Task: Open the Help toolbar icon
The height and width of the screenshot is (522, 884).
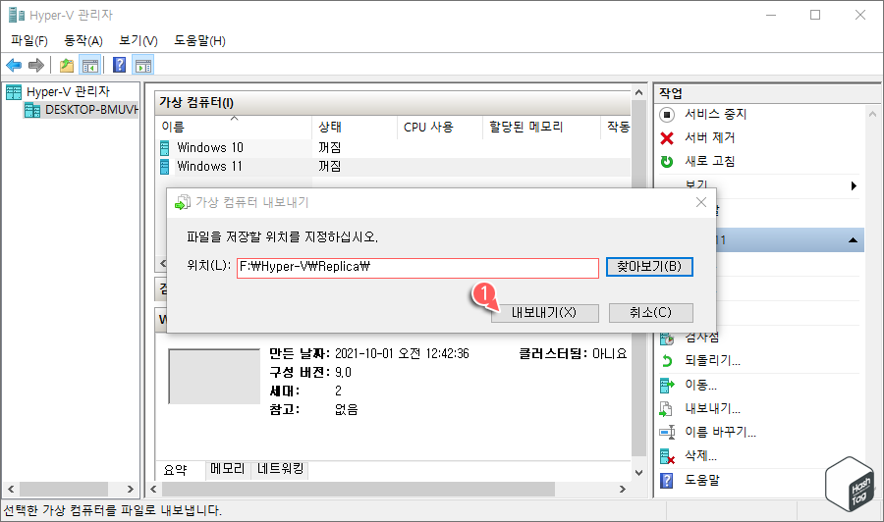Action: [x=119, y=66]
